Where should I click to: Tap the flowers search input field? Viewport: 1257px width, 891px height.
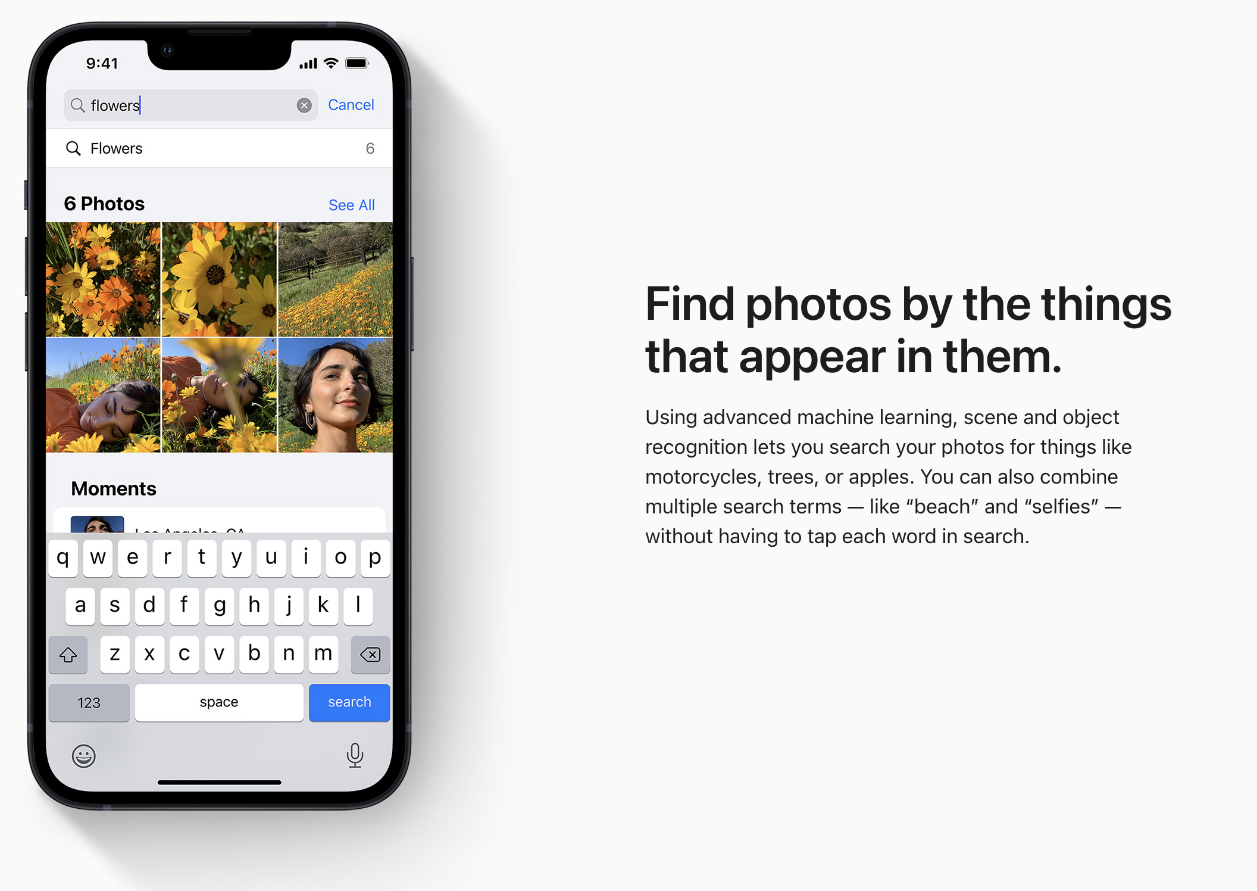tap(189, 104)
